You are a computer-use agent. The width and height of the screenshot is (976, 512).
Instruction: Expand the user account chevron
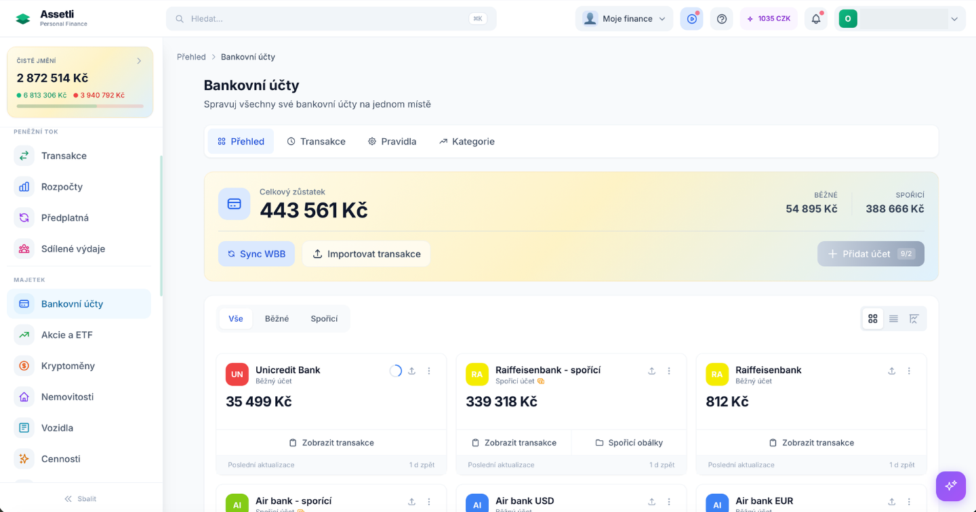(954, 19)
